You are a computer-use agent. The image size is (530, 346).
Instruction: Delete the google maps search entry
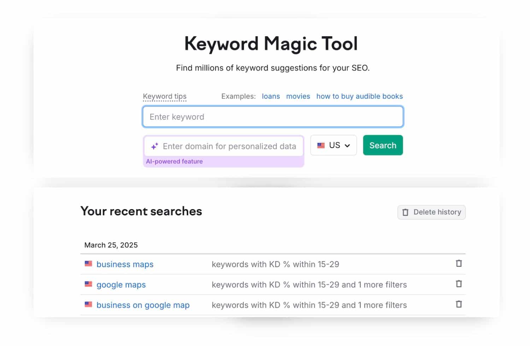point(459,284)
